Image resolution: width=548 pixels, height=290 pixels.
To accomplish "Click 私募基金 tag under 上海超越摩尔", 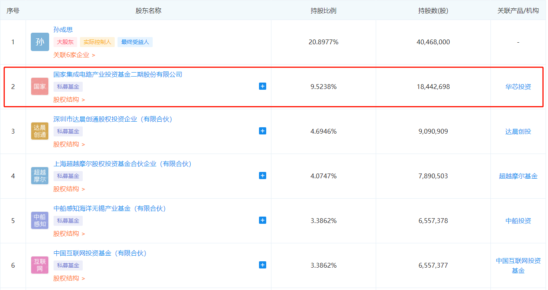I will [x=68, y=176].
